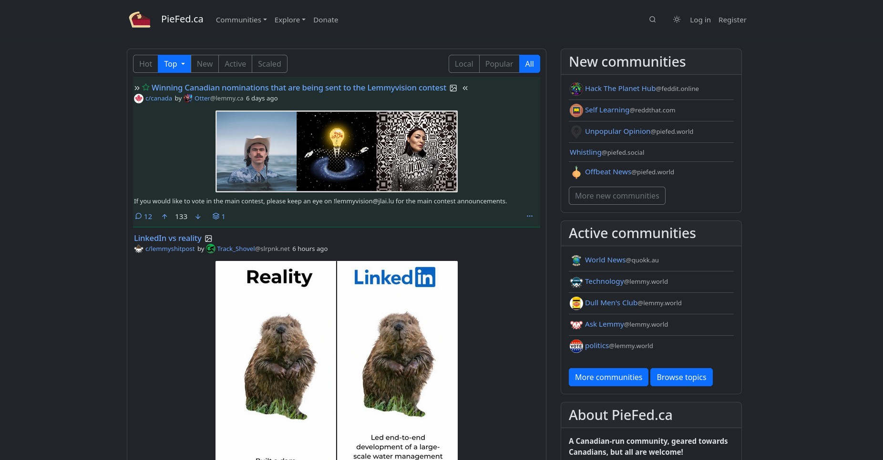
Task: Open the Reality vs LinkedIn beaver image
Action: (x=337, y=360)
